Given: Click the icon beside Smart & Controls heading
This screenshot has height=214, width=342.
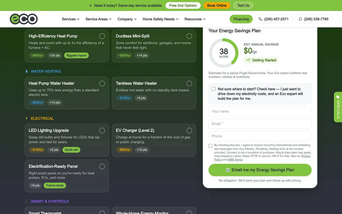Looking at the screenshot, I should (27, 201).
